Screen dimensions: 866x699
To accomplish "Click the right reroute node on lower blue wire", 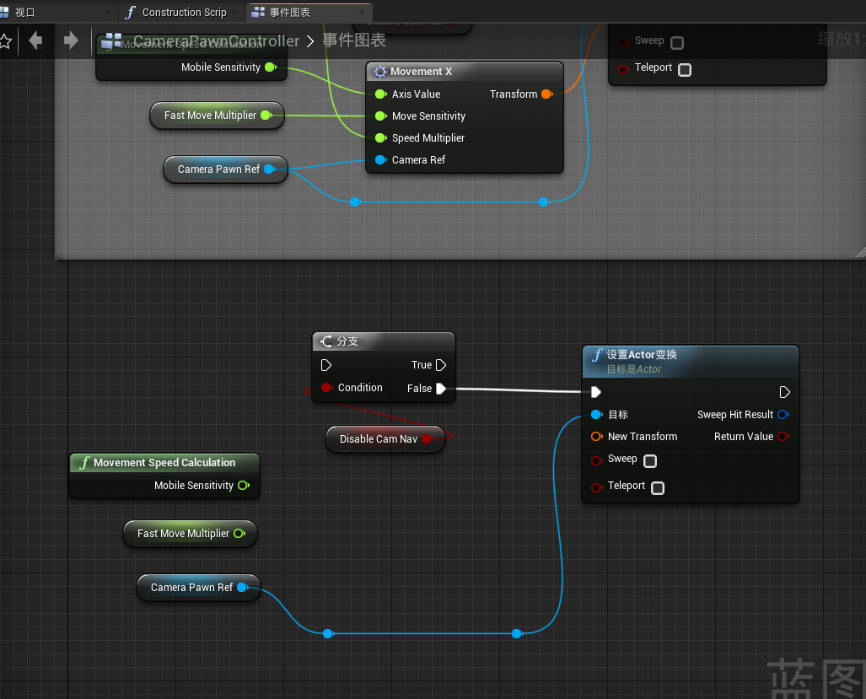I will tap(516, 634).
